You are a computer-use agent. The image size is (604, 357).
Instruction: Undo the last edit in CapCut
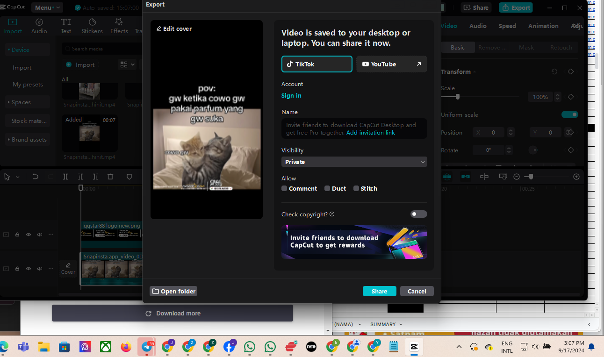click(x=35, y=177)
